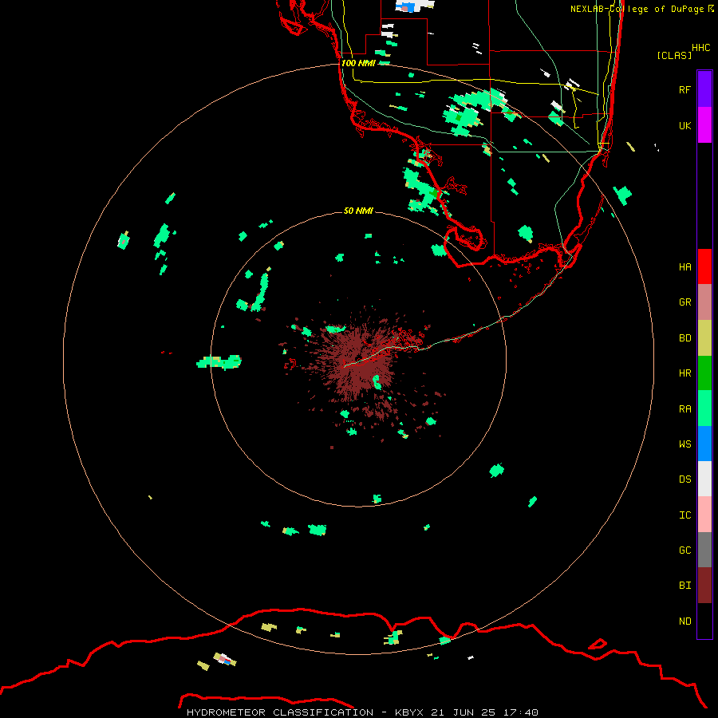This screenshot has height=718, width=718.
Task: Click the WS legend label
Action: (684, 444)
